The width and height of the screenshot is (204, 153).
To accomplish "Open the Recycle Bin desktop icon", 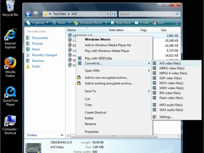I will (x=10, y=6).
